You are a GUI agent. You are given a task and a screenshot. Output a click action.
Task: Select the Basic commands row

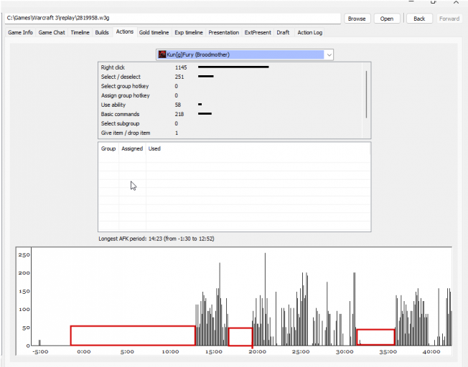(x=230, y=114)
